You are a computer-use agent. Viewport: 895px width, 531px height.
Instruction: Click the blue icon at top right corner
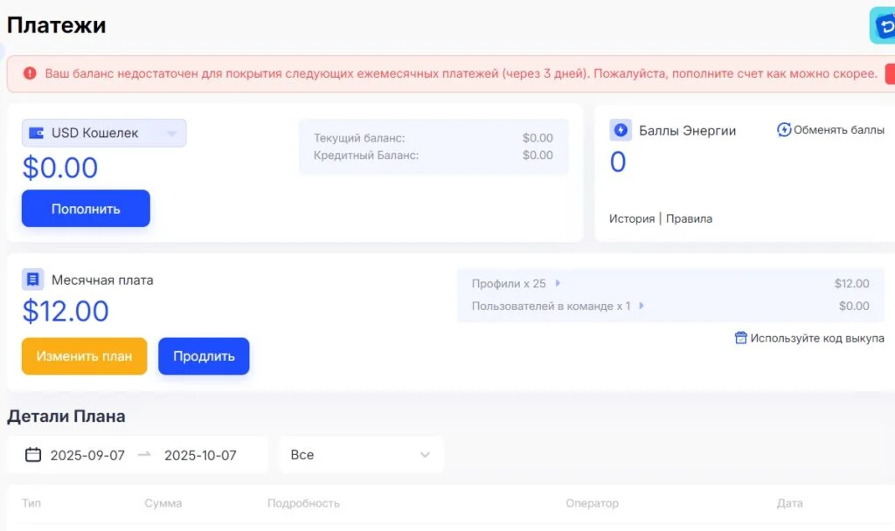tap(883, 25)
